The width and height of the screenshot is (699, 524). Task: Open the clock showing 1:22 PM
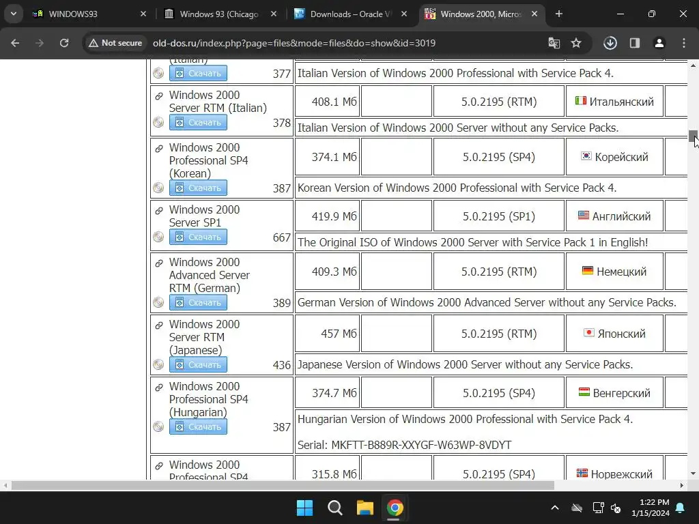pos(651,508)
